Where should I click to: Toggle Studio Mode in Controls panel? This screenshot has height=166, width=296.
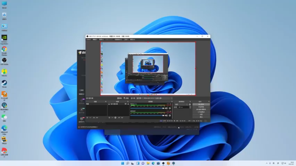(201, 112)
